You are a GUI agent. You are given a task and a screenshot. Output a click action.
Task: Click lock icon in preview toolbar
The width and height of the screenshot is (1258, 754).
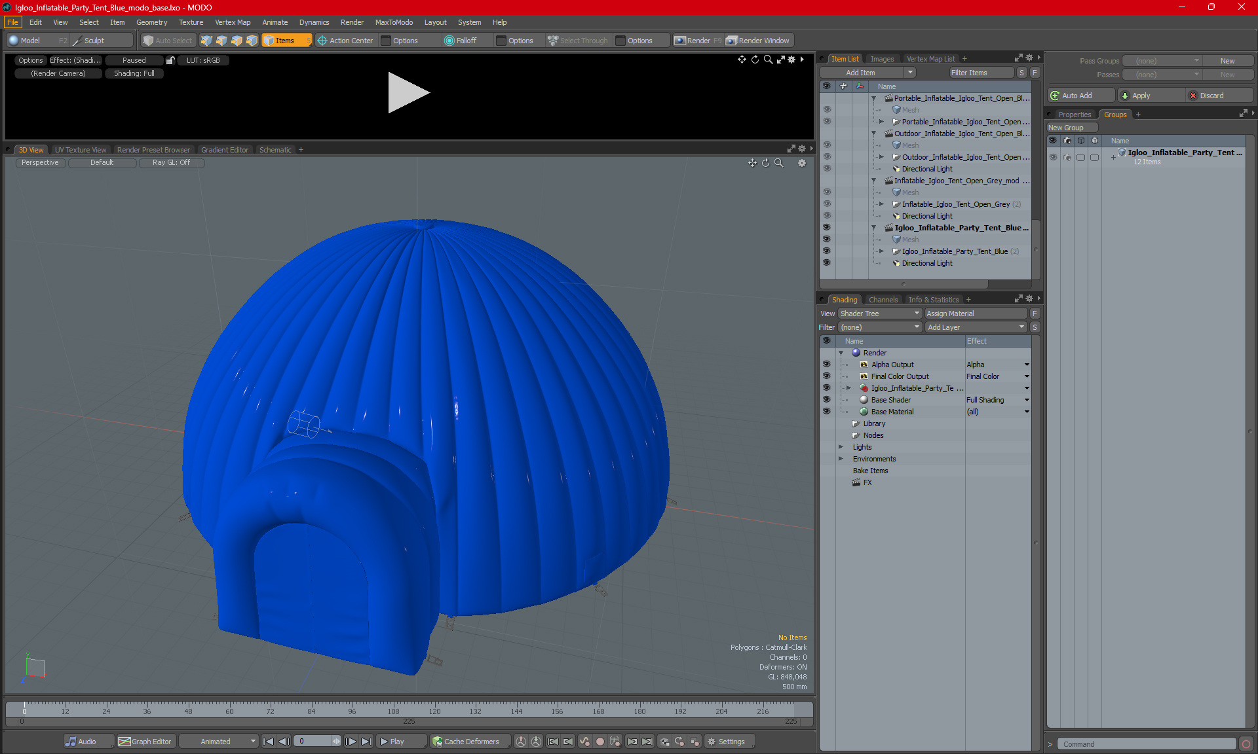(170, 60)
